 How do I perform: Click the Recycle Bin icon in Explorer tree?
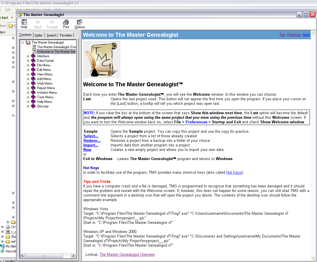click(2, 251)
